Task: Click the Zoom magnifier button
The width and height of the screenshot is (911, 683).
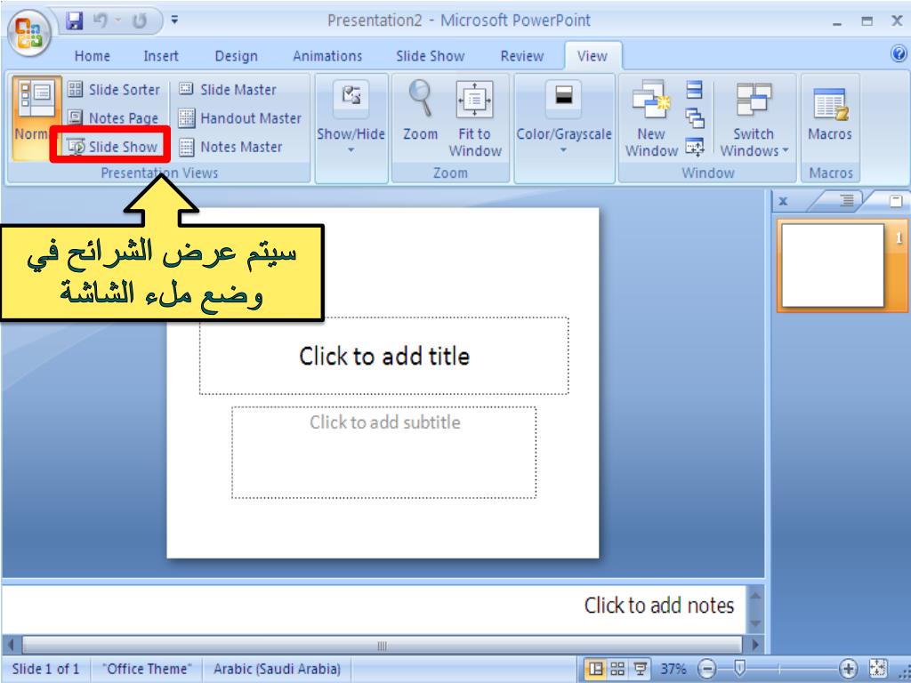Action: coord(421,110)
